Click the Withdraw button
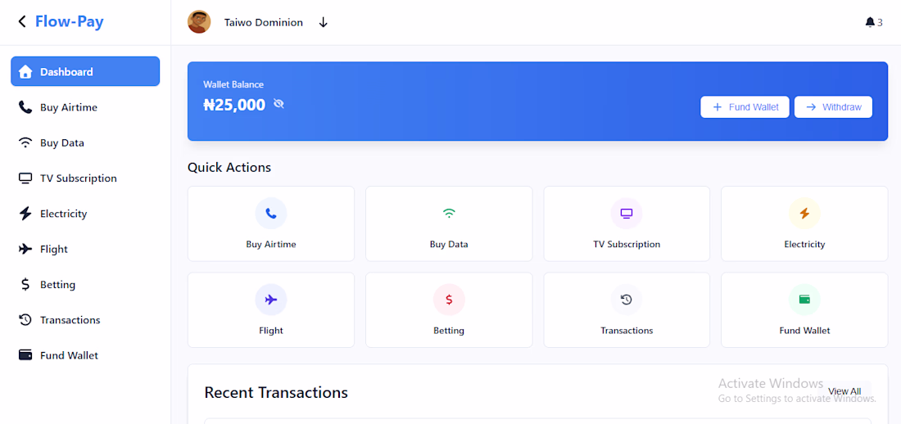This screenshot has height=424, width=901. (x=833, y=107)
